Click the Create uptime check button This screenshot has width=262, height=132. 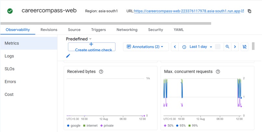tap(92, 47)
